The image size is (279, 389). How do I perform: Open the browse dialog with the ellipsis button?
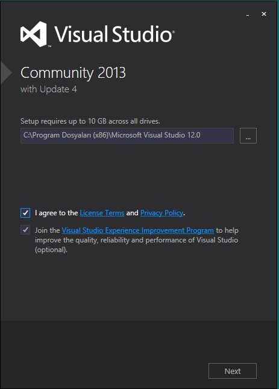(248, 136)
